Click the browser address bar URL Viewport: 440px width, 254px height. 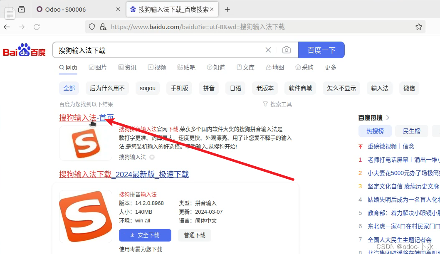click(198, 27)
